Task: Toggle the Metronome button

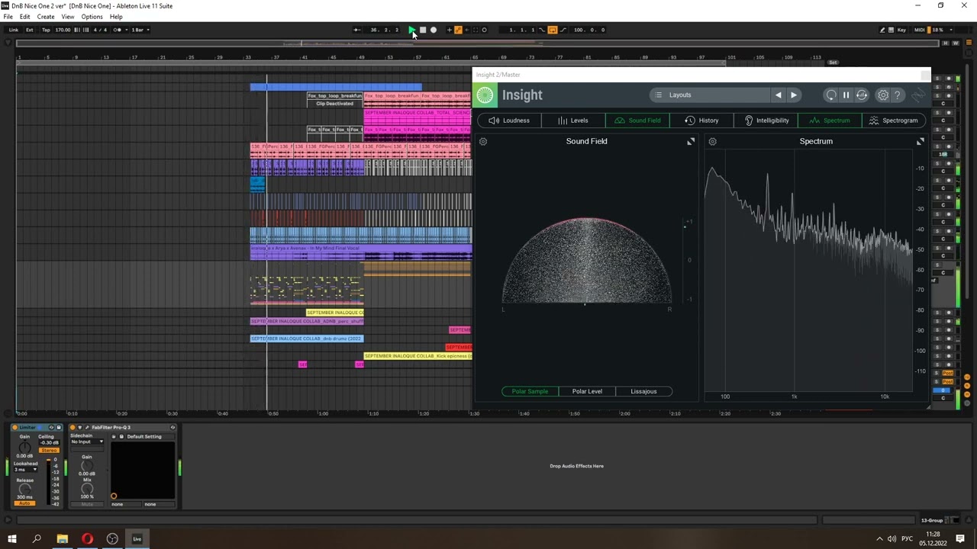Action: (x=118, y=30)
